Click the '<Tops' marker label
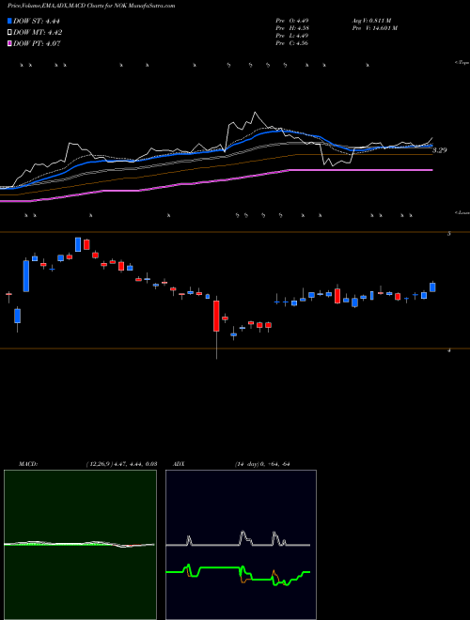Image resolution: width=470 pixels, height=620 pixels. (x=462, y=63)
